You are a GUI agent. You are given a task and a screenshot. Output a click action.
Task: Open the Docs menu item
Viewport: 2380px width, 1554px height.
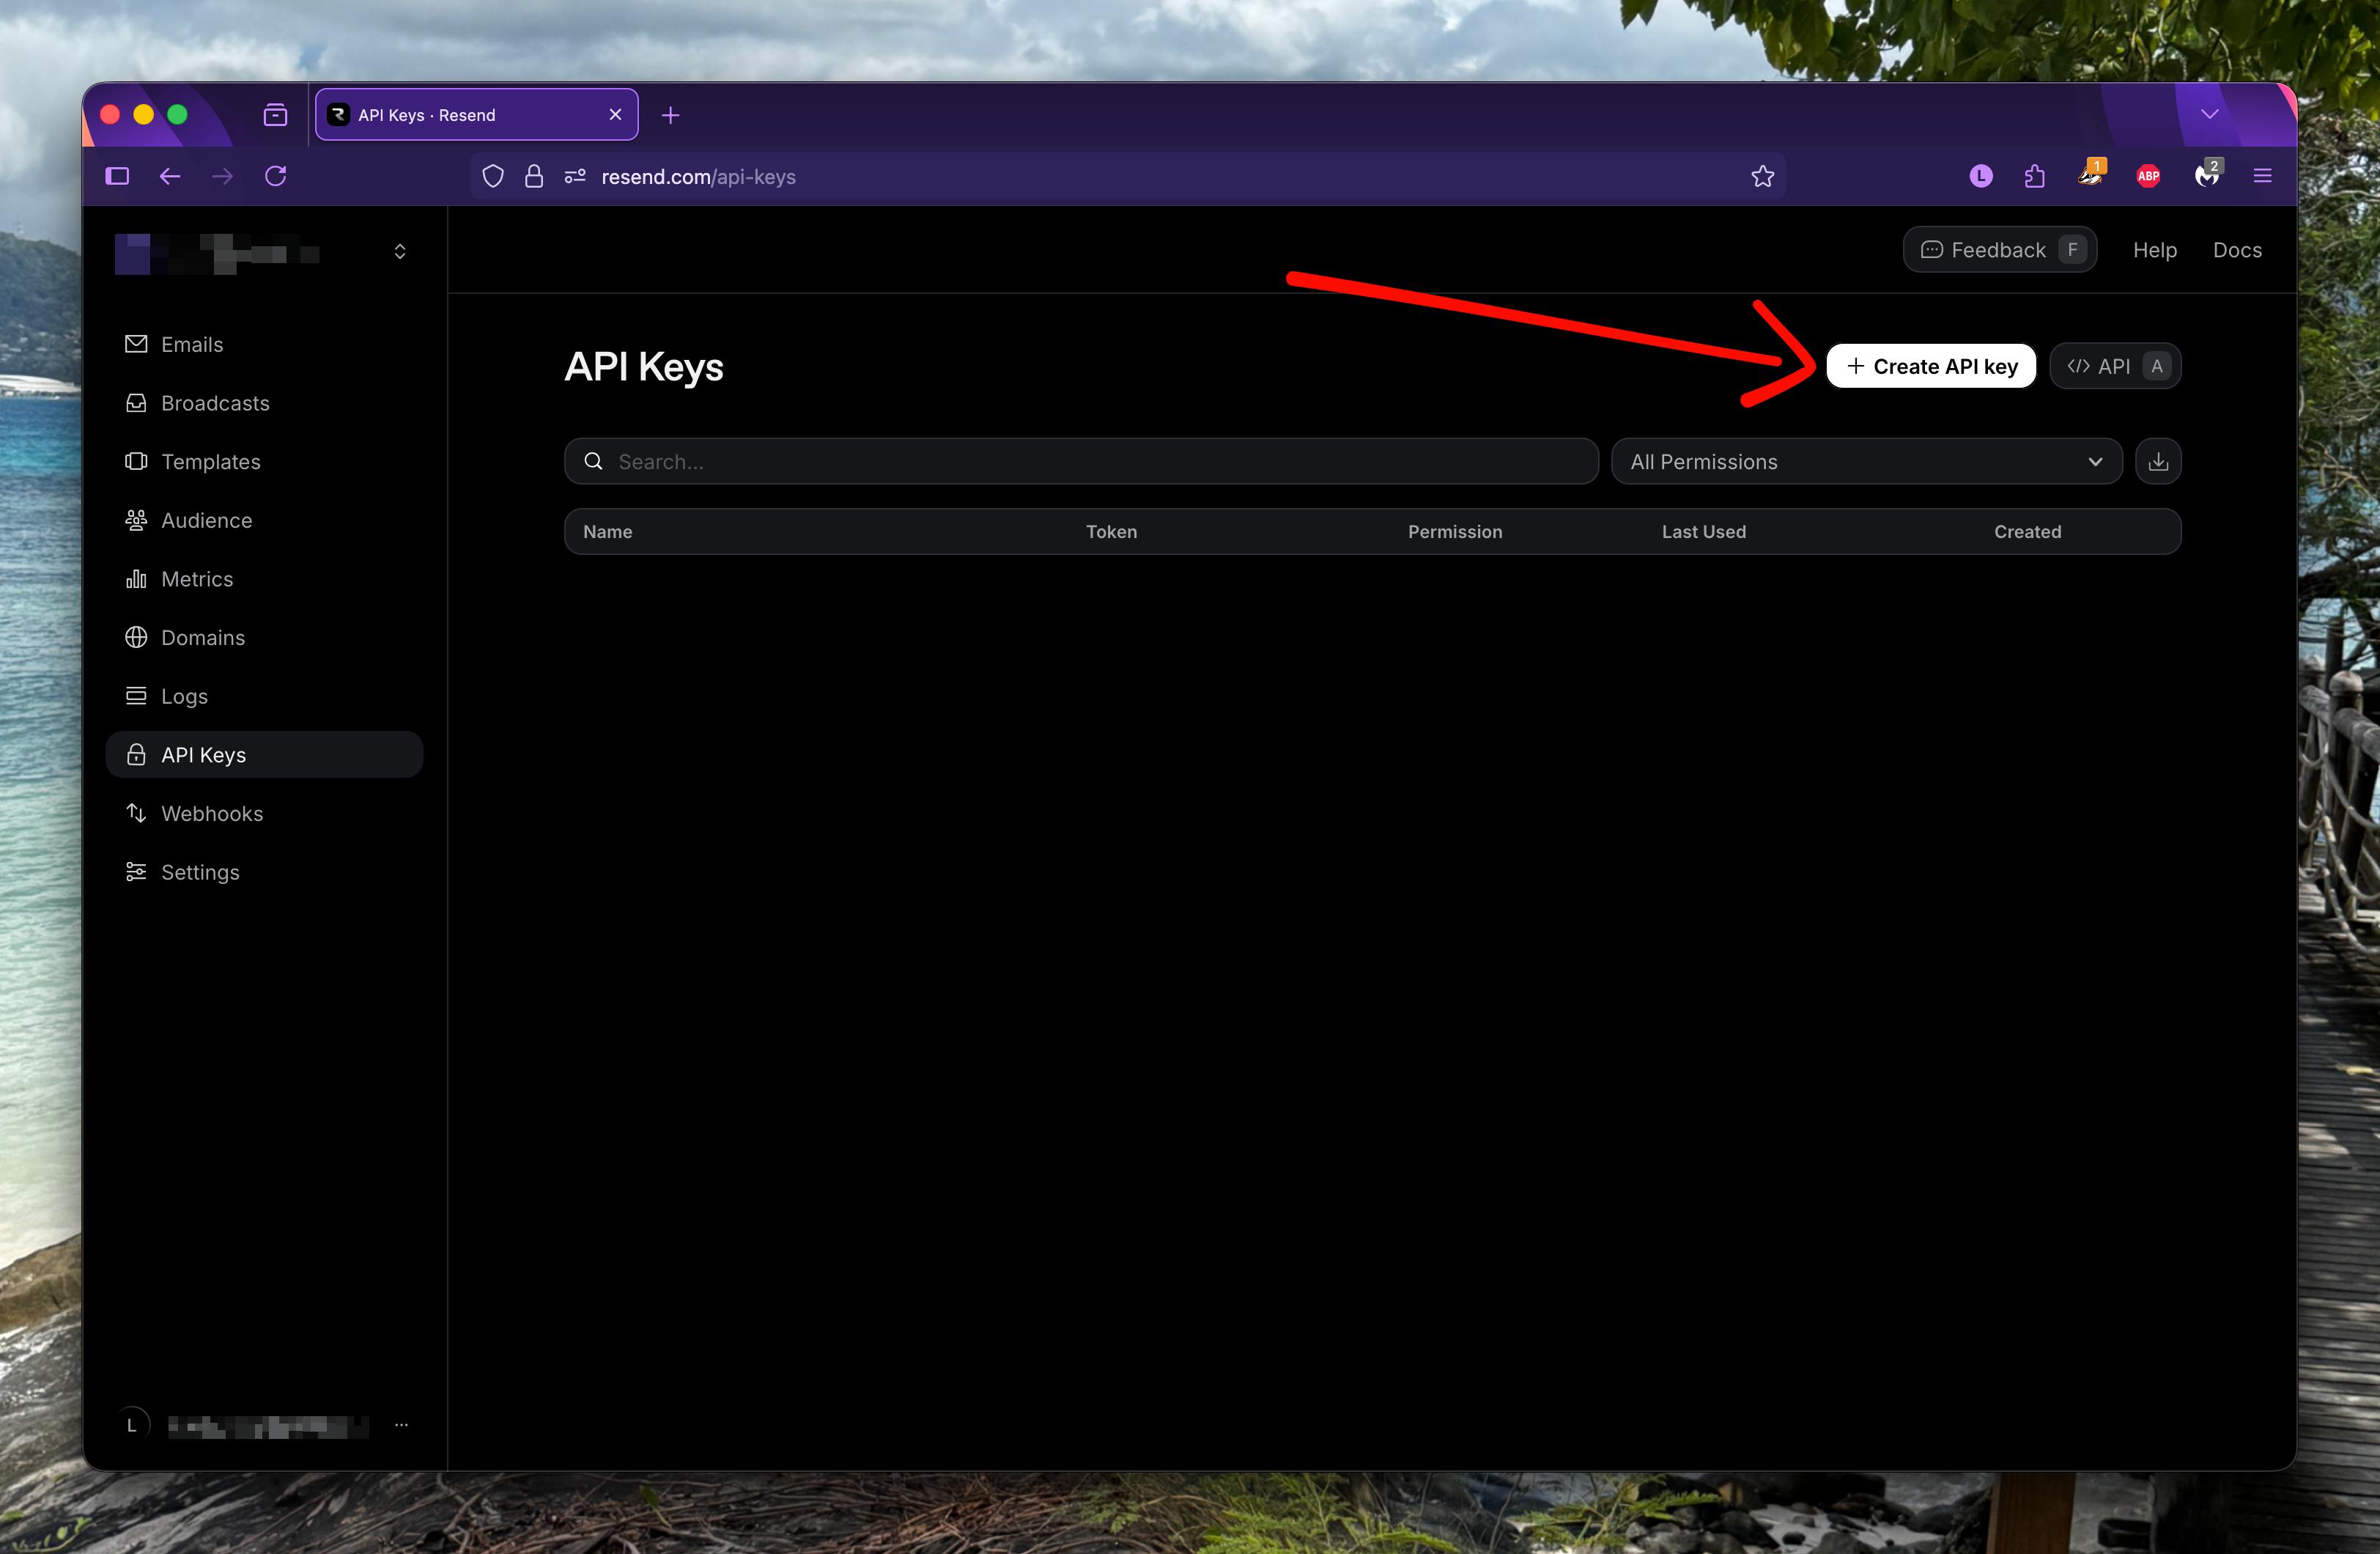2237,249
